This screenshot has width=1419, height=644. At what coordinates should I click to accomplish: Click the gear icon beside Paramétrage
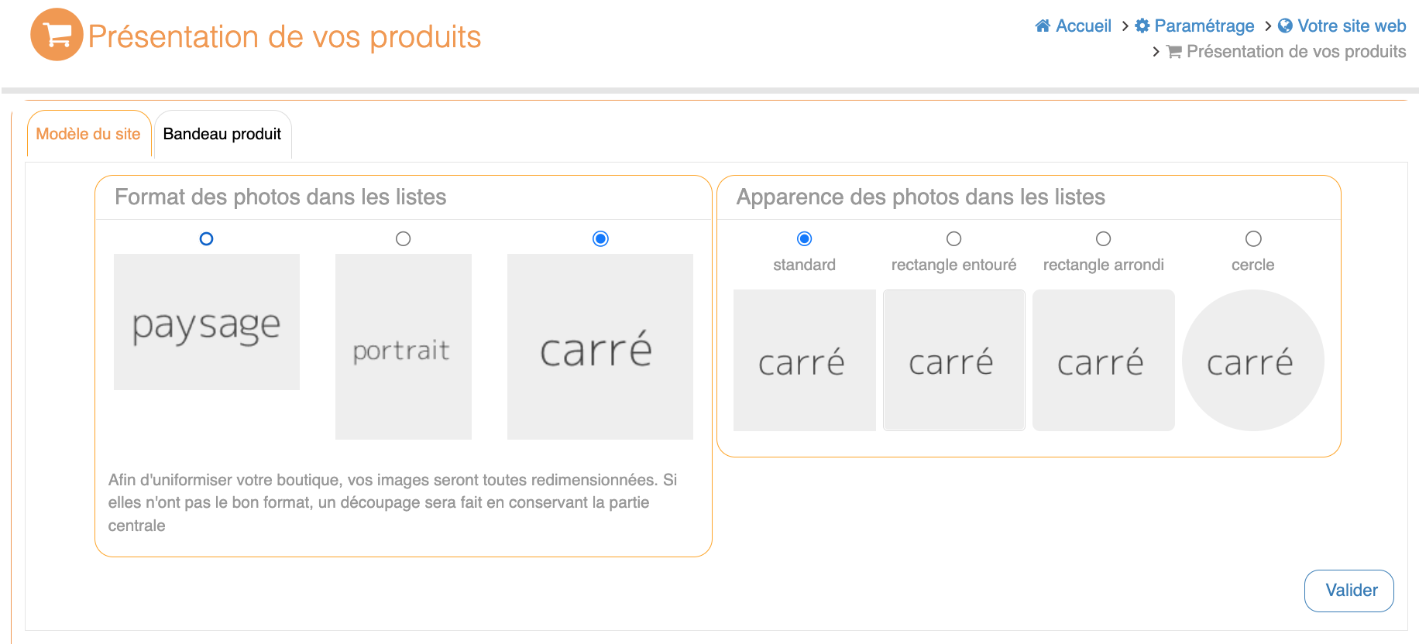[1142, 26]
